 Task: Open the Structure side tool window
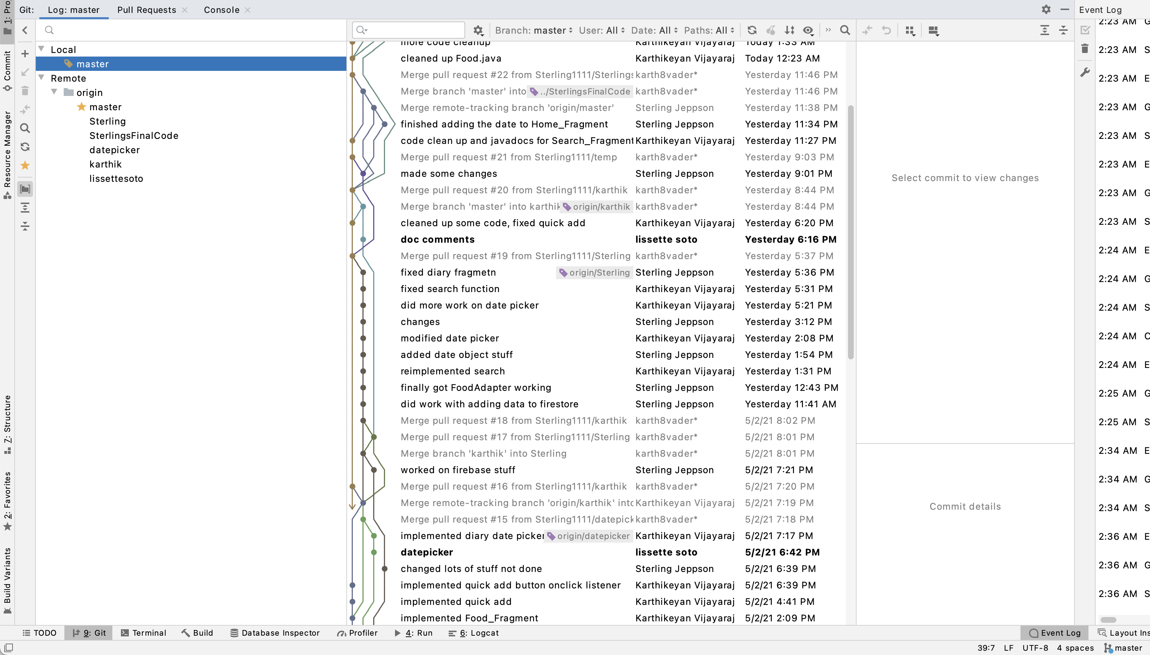coord(7,424)
